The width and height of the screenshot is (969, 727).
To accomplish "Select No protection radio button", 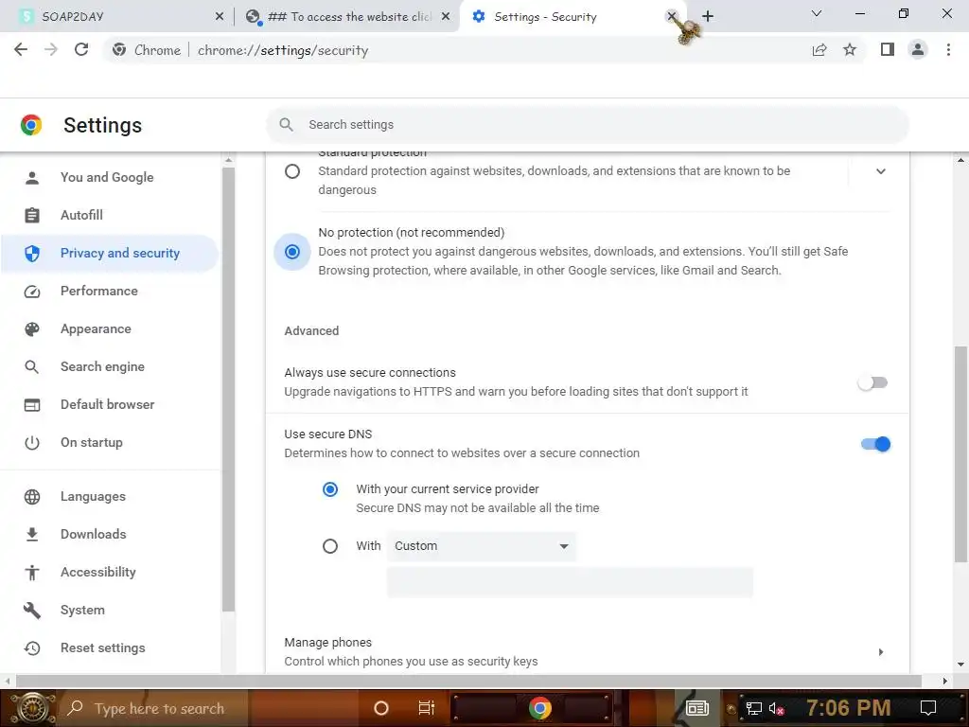I will point(292,252).
